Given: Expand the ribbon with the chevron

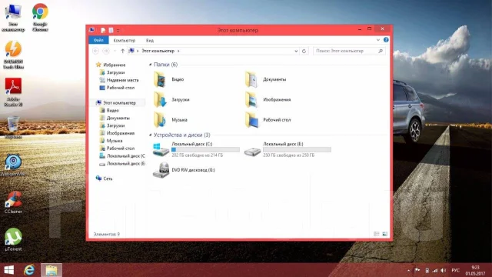Looking at the screenshot, I should [378, 40].
